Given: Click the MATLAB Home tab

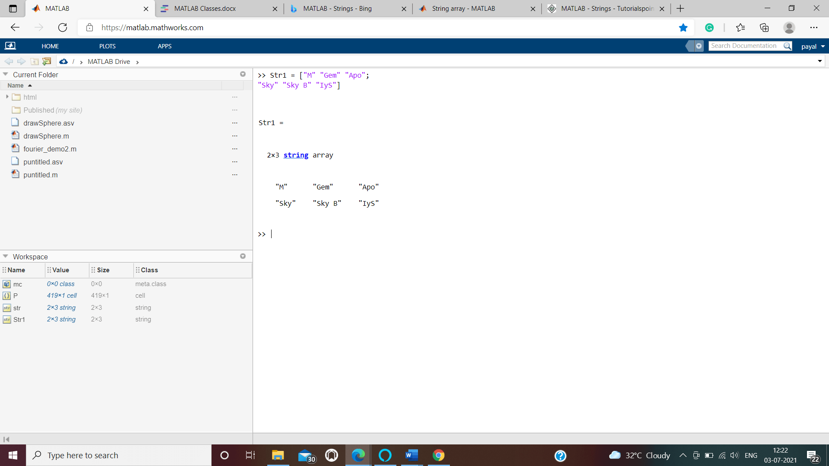Looking at the screenshot, I should coord(50,46).
